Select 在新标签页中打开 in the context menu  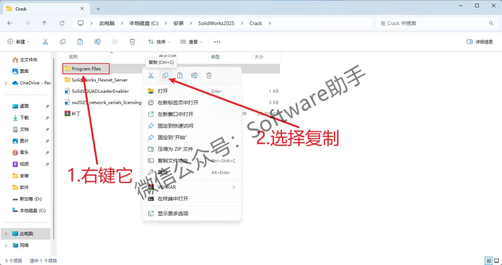[192, 103]
